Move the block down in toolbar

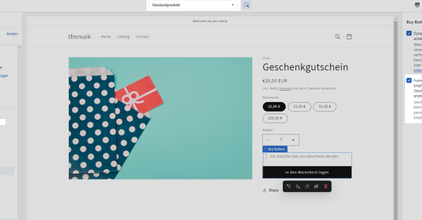(x=298, y=186)
